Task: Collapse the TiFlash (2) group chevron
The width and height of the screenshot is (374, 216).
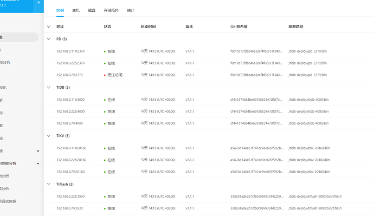Action: [48, 184]
